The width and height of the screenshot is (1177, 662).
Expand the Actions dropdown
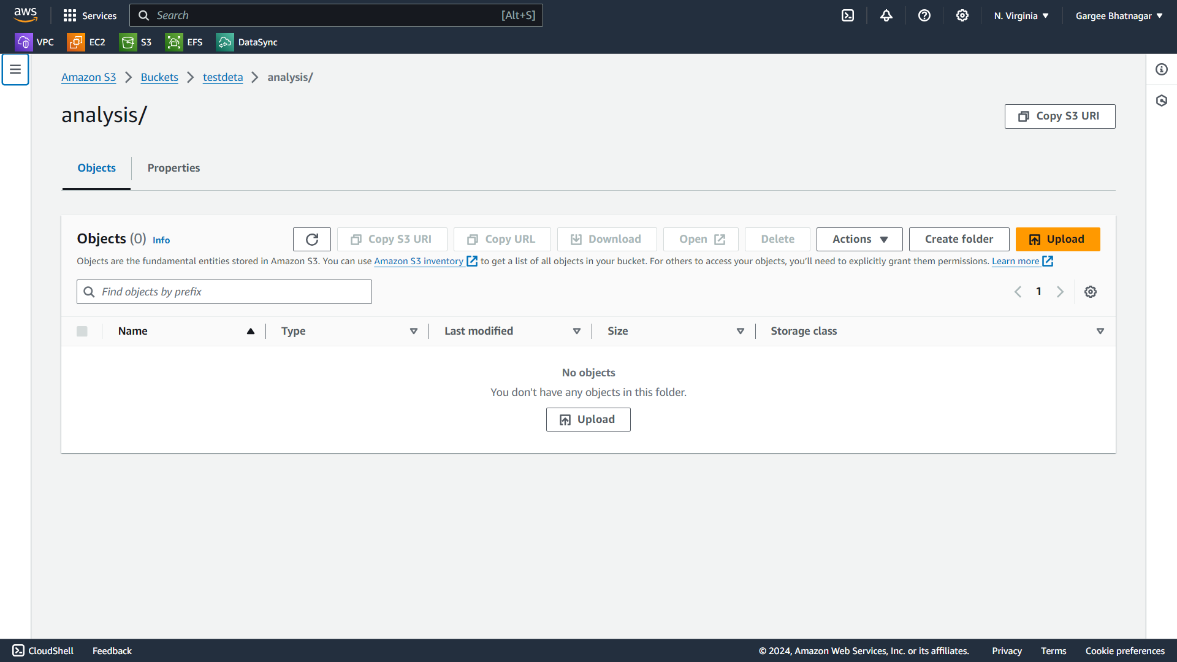[859, 240]
